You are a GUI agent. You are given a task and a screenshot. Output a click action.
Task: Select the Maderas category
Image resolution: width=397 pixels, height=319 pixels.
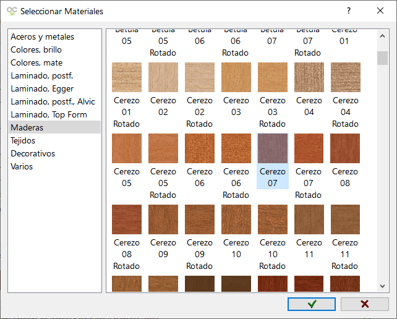[x=54, y=127]
